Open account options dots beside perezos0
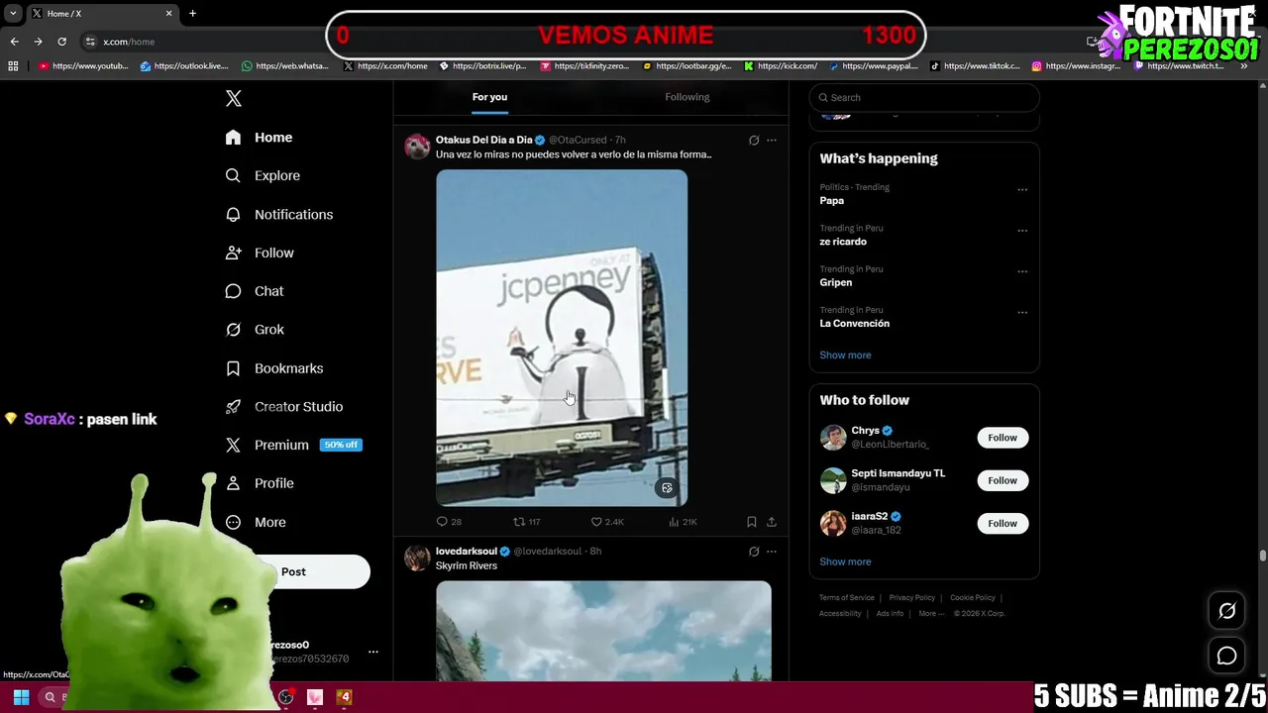 coord(373,652)
